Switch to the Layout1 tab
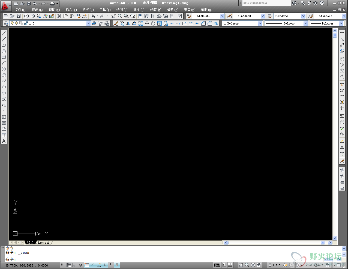This screenshot has height=269, width=348. click(x=44, y=242)
